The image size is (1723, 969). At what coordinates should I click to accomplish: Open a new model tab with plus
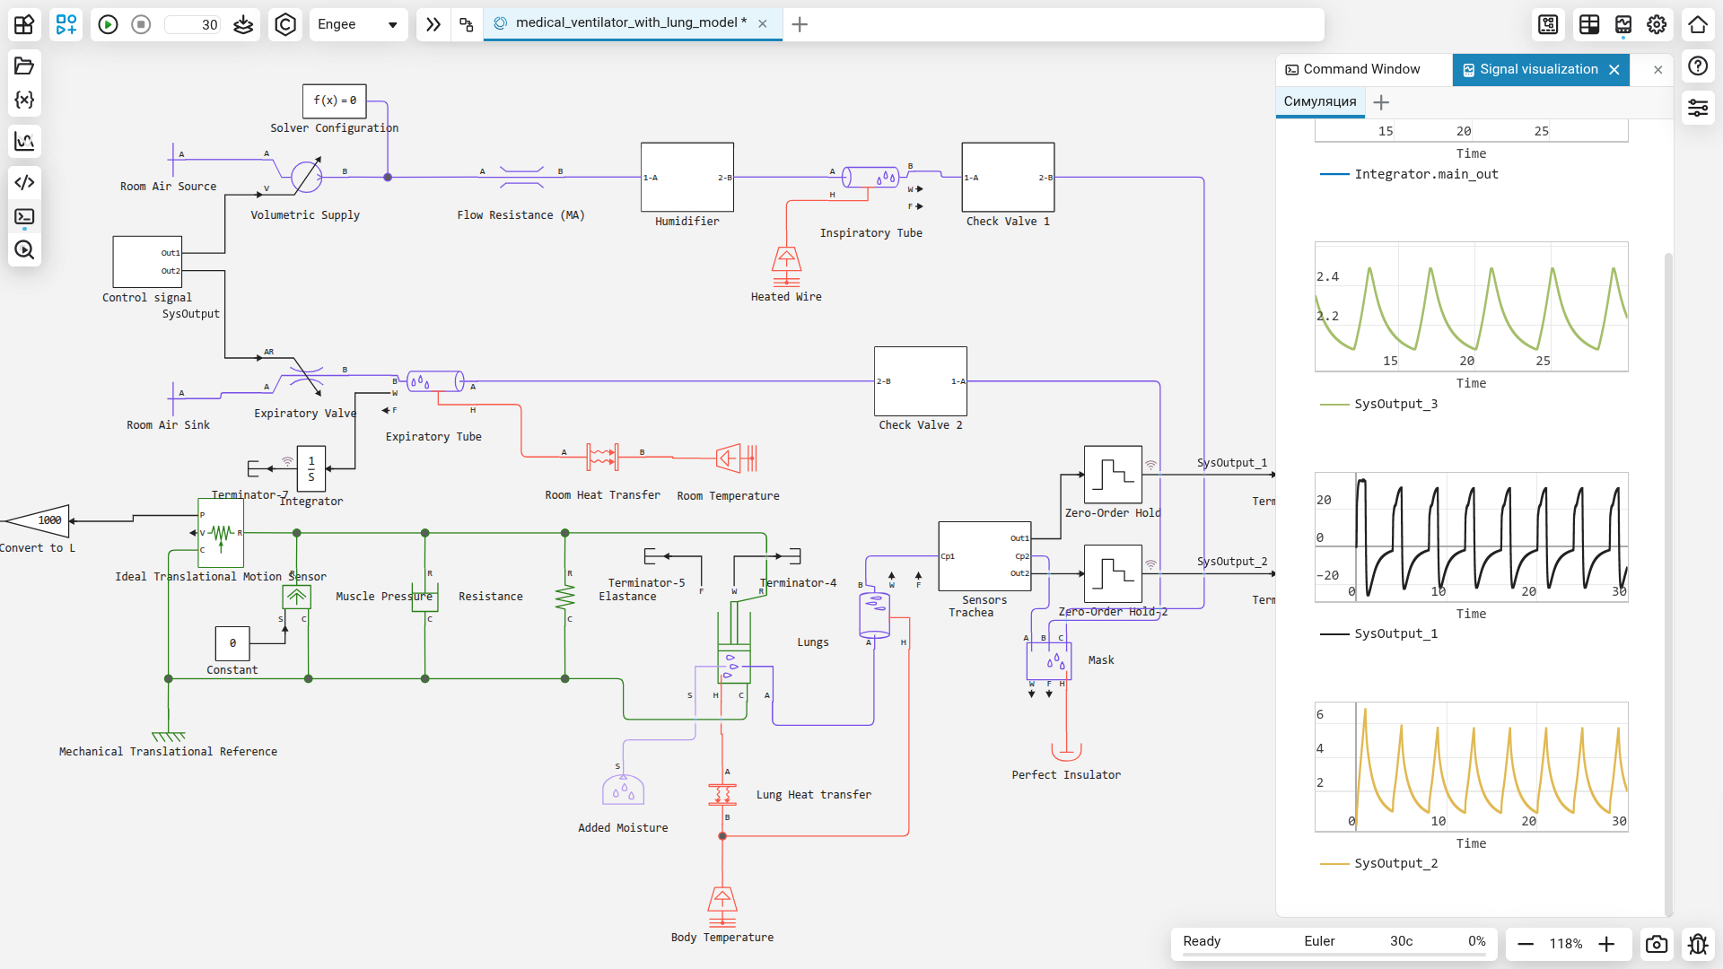pyautogui.click(x=800, y=24)
